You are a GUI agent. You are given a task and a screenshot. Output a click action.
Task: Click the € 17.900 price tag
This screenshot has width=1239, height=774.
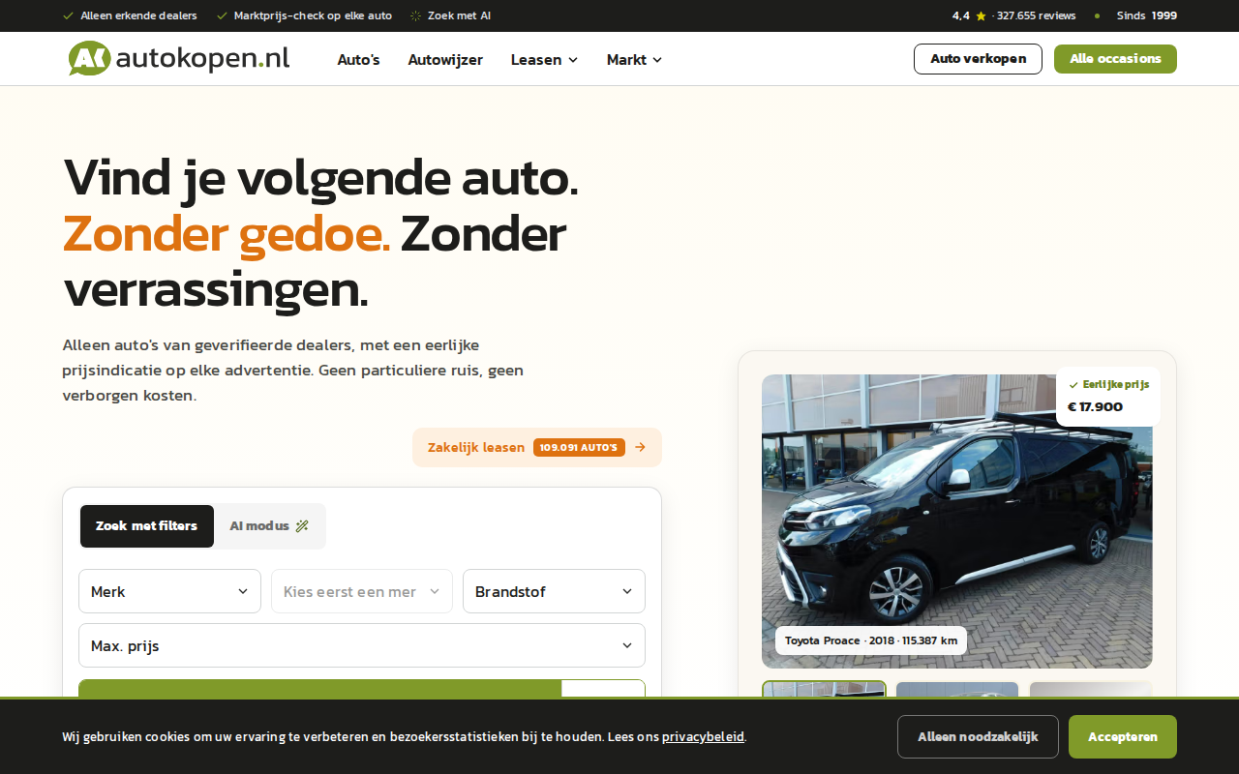1095,407
